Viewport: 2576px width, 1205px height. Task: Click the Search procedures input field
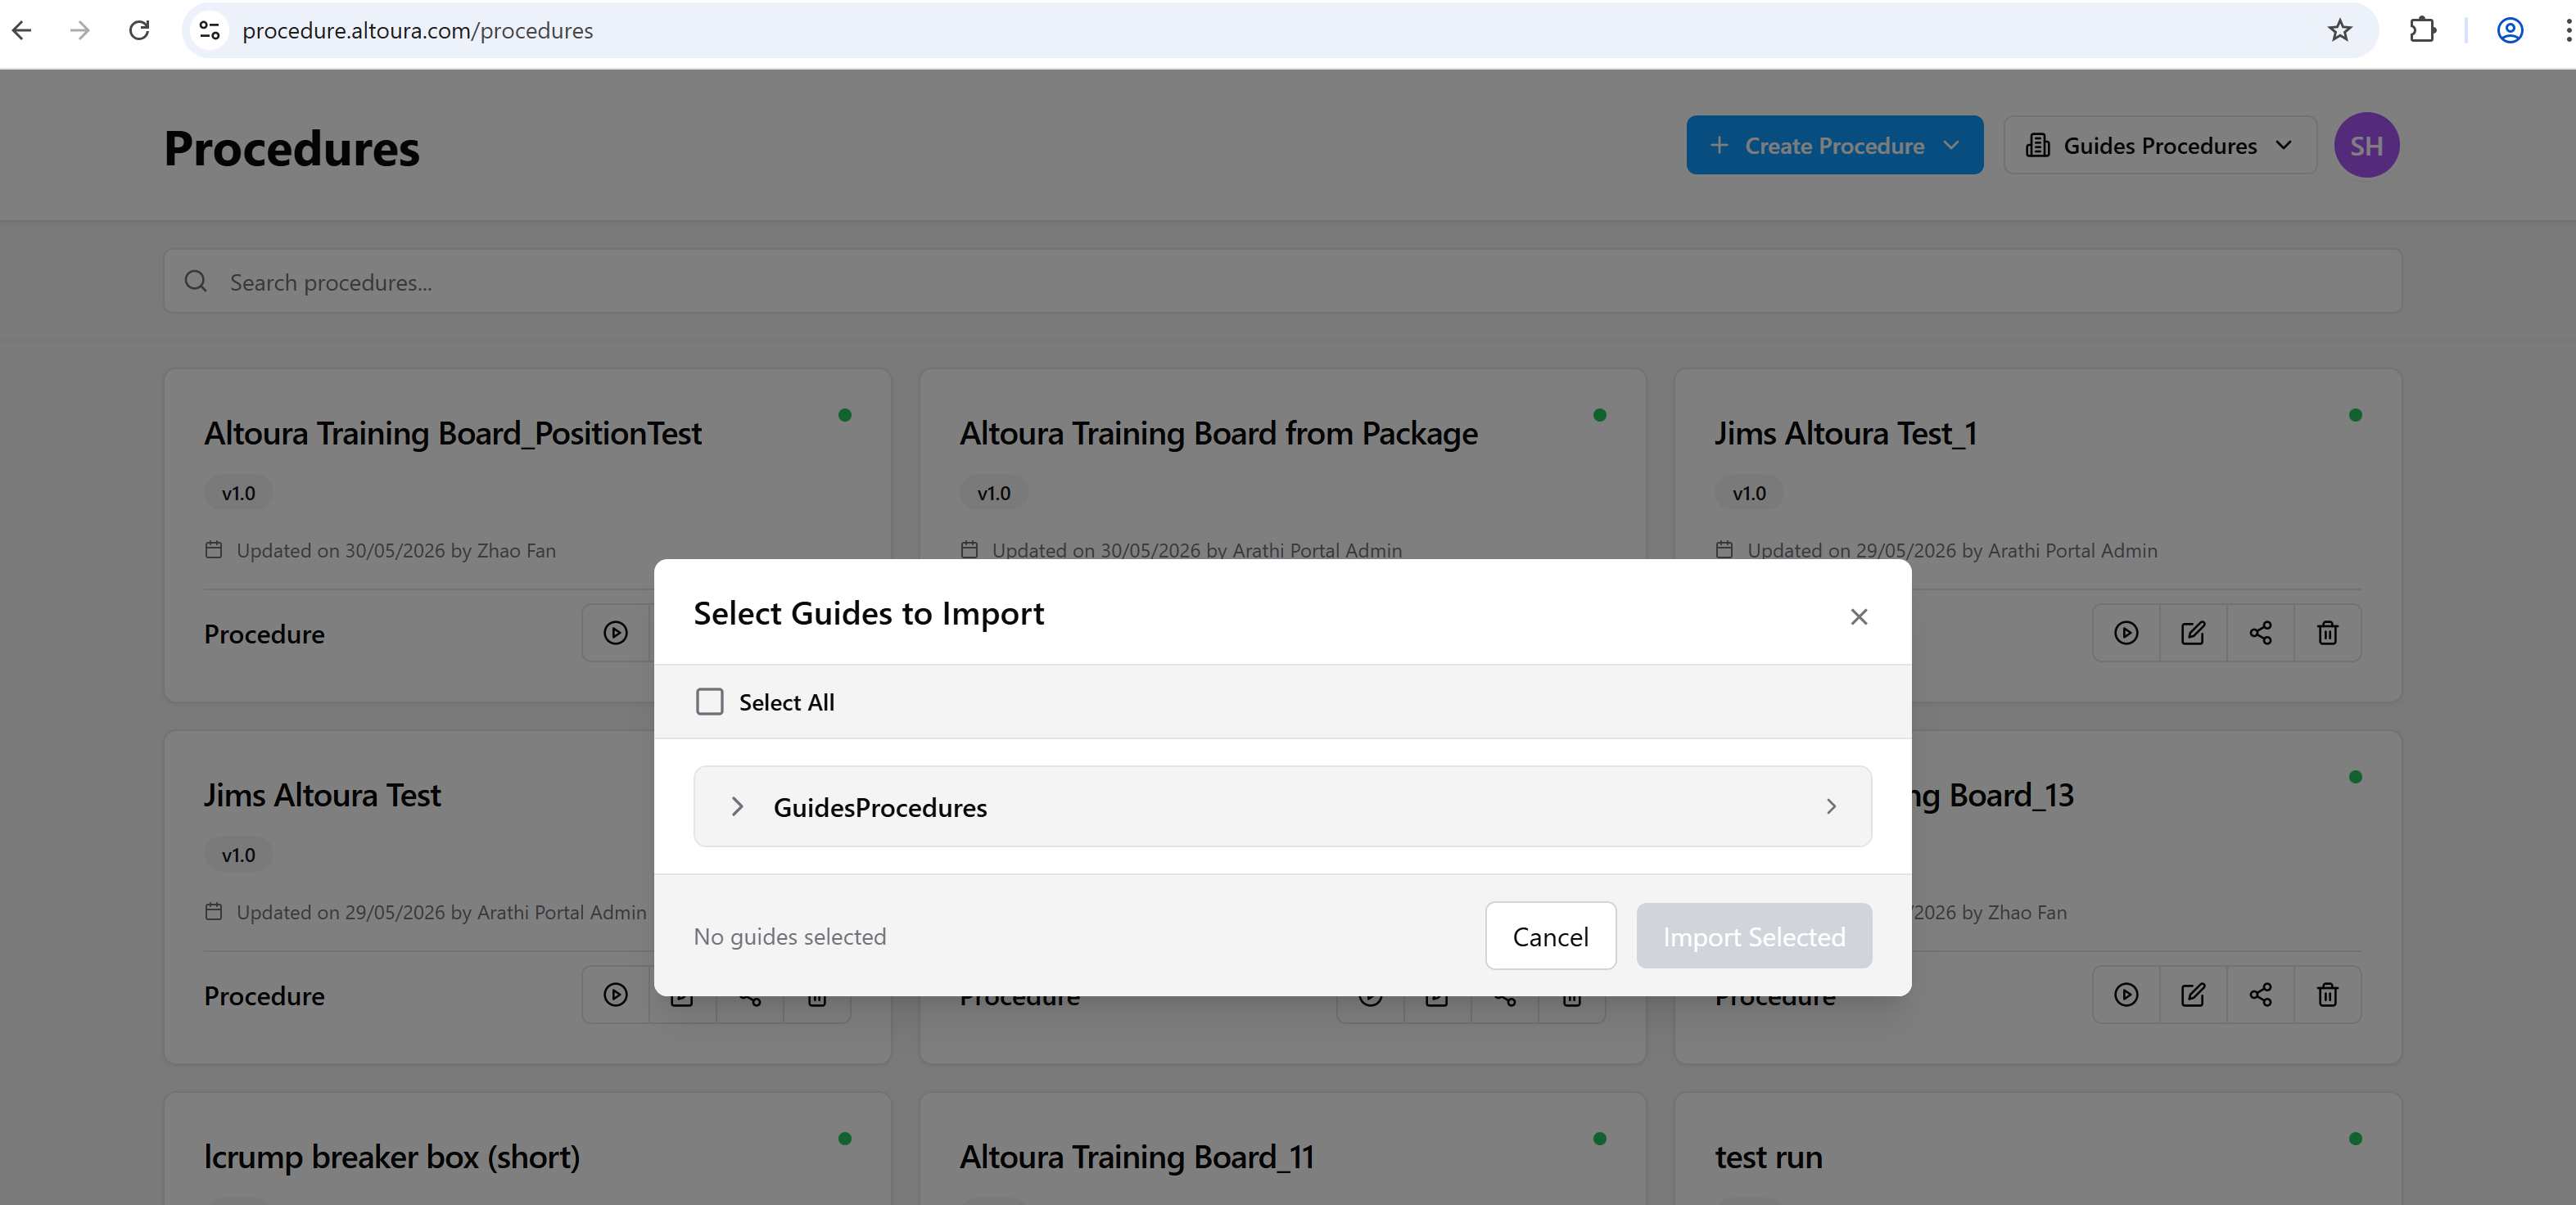coord(1282,282)
